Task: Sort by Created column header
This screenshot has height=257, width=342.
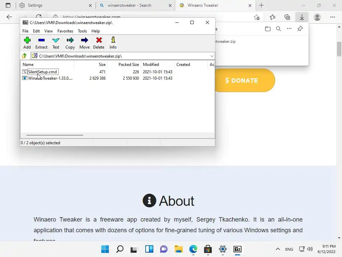Action: 191,65
